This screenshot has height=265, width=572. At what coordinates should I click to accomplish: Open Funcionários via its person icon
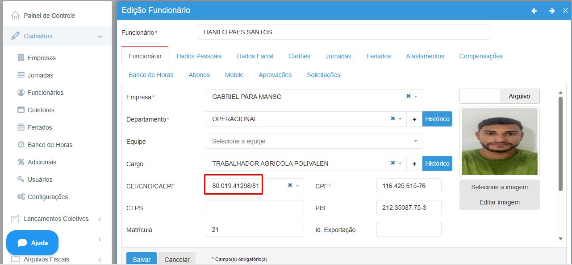(x=21, y=93)
